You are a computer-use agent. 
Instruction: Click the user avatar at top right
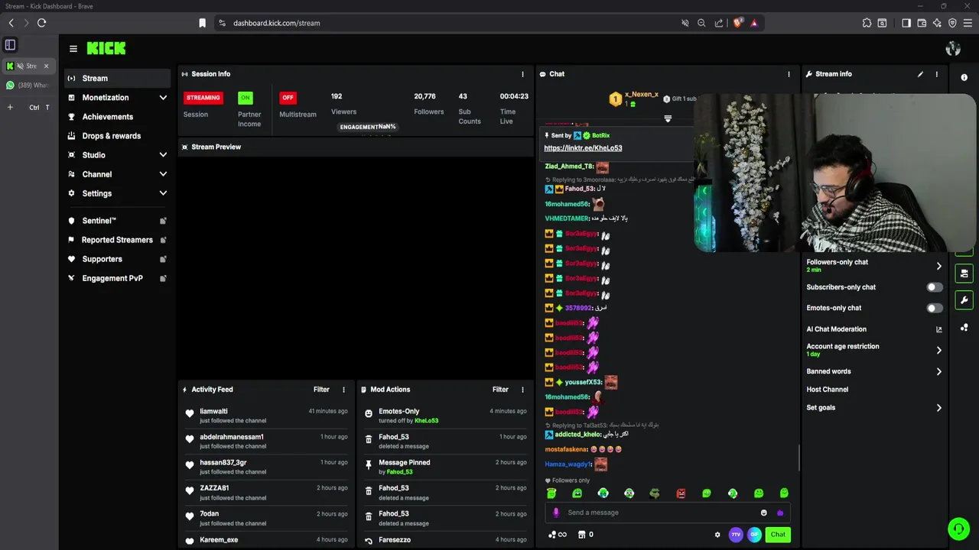coord(953,48)
